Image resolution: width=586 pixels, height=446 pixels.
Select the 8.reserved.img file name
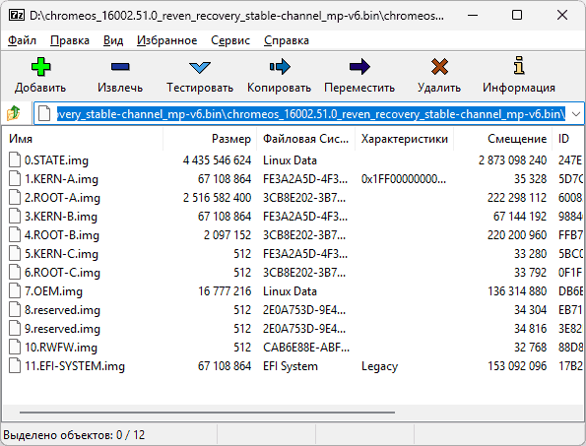[x=62, y=310]
